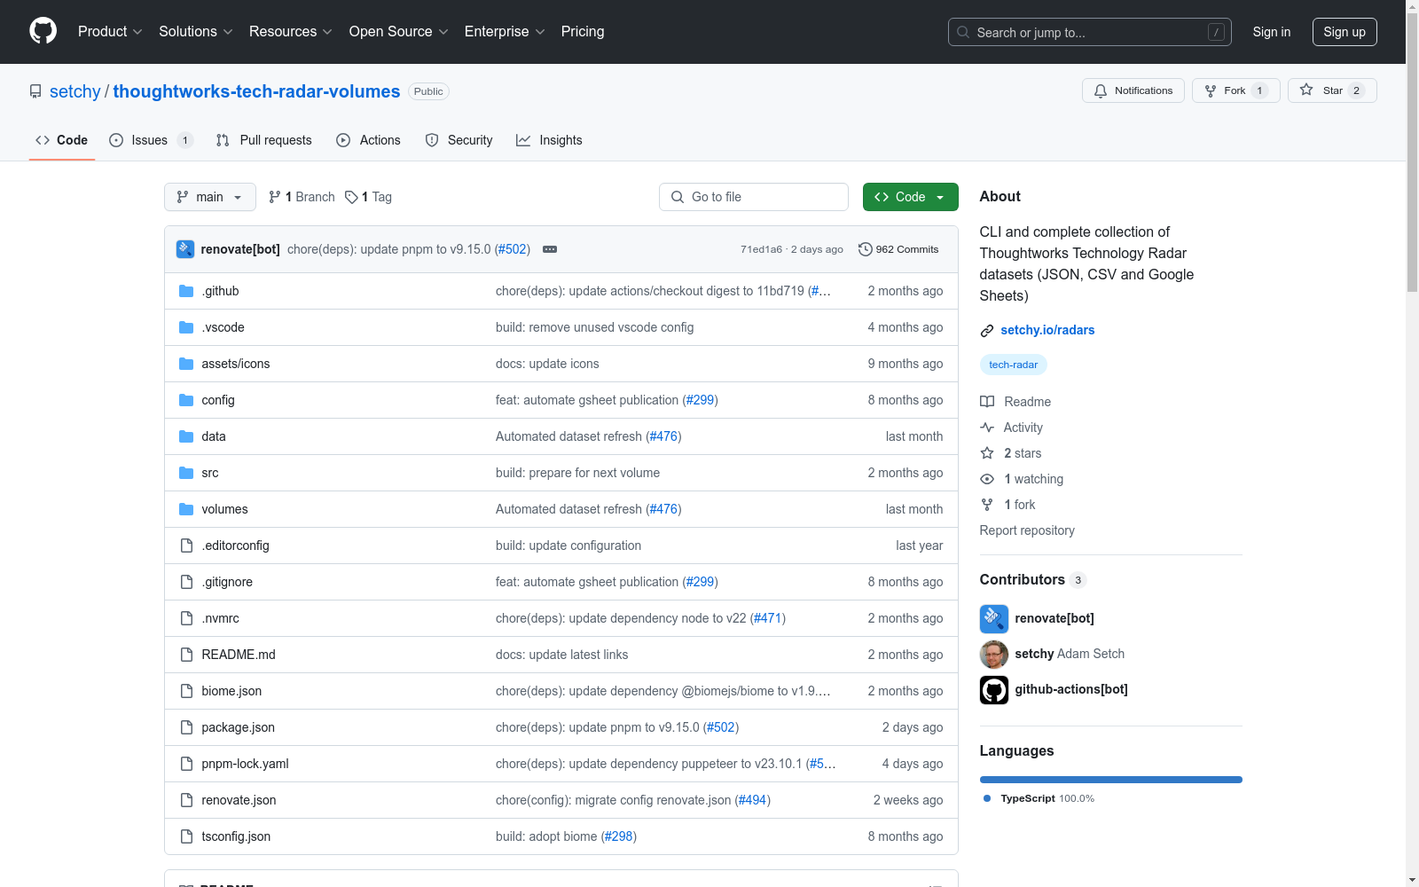Open the repository icon beside setchy

[x=35, y=91]
